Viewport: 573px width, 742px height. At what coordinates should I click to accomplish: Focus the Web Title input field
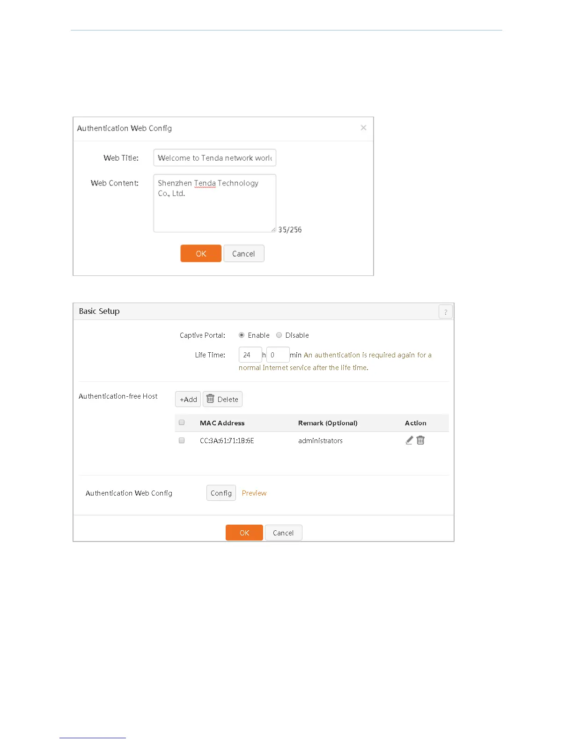pos(215,157)
